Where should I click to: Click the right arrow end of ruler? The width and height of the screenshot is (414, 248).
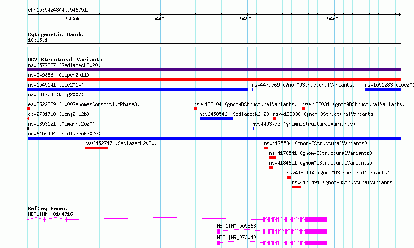(400, 15)
